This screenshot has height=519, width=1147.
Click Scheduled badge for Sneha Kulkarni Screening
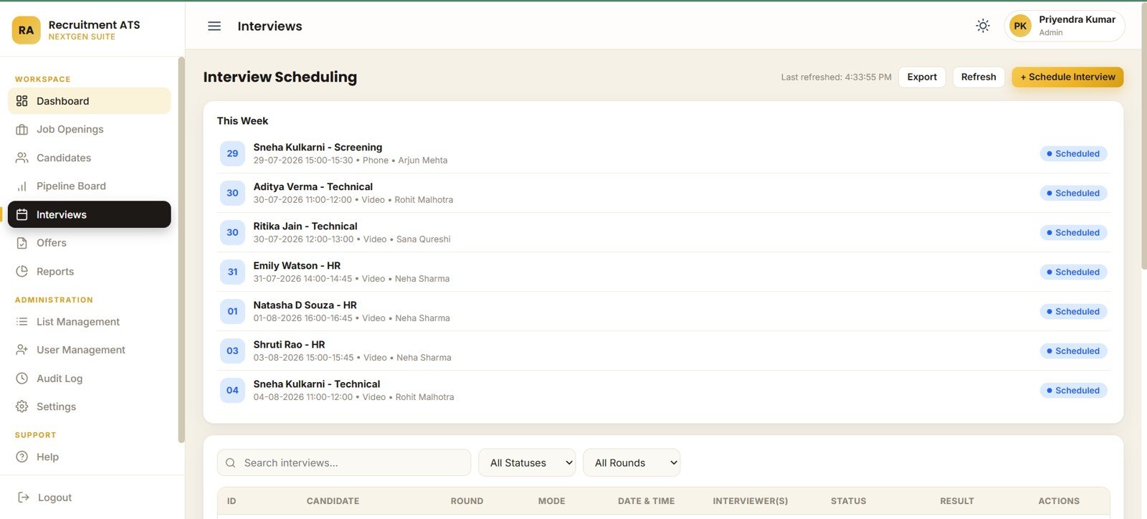pos(1073,153)
